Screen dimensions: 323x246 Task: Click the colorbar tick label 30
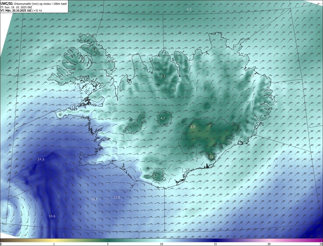[x=269, y=244]
